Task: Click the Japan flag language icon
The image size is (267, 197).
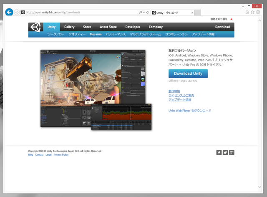Action: point(231,19)
